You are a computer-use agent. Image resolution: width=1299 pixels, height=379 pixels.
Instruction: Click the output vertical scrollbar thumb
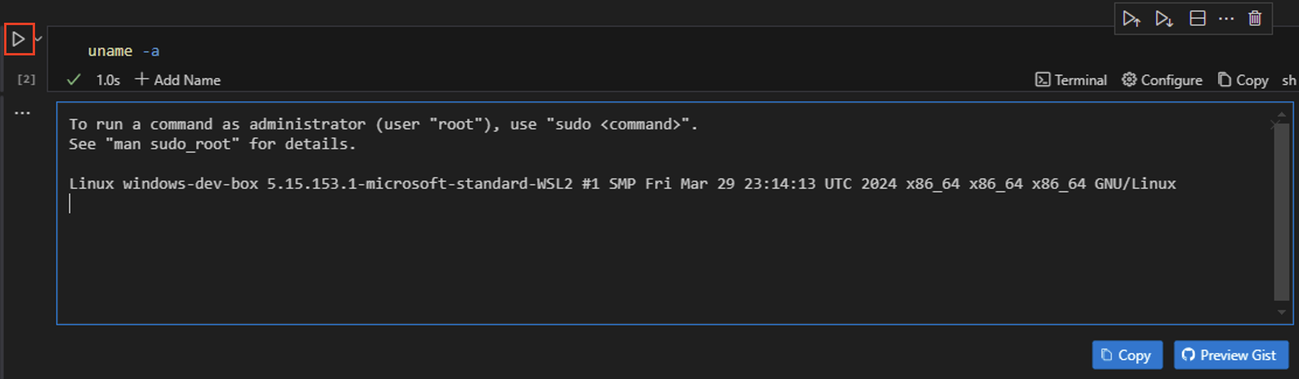coord(1281,210)
